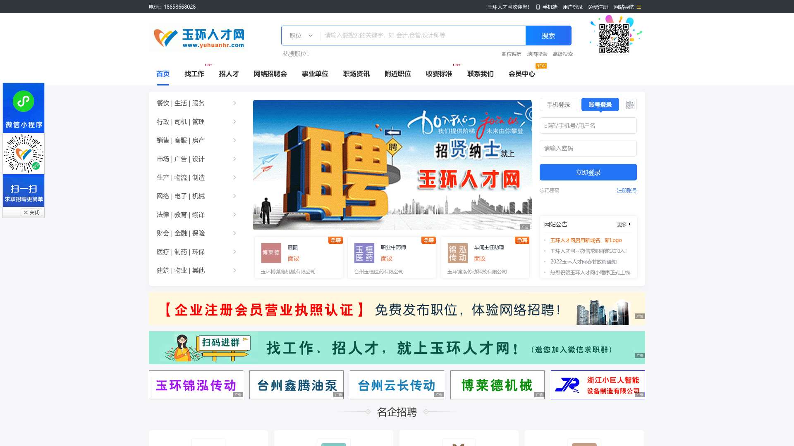The width and height of the screenshot is (794, 446).
Task: Click the 玉环锦泓传动 ad tile
Action: [196, 385]
